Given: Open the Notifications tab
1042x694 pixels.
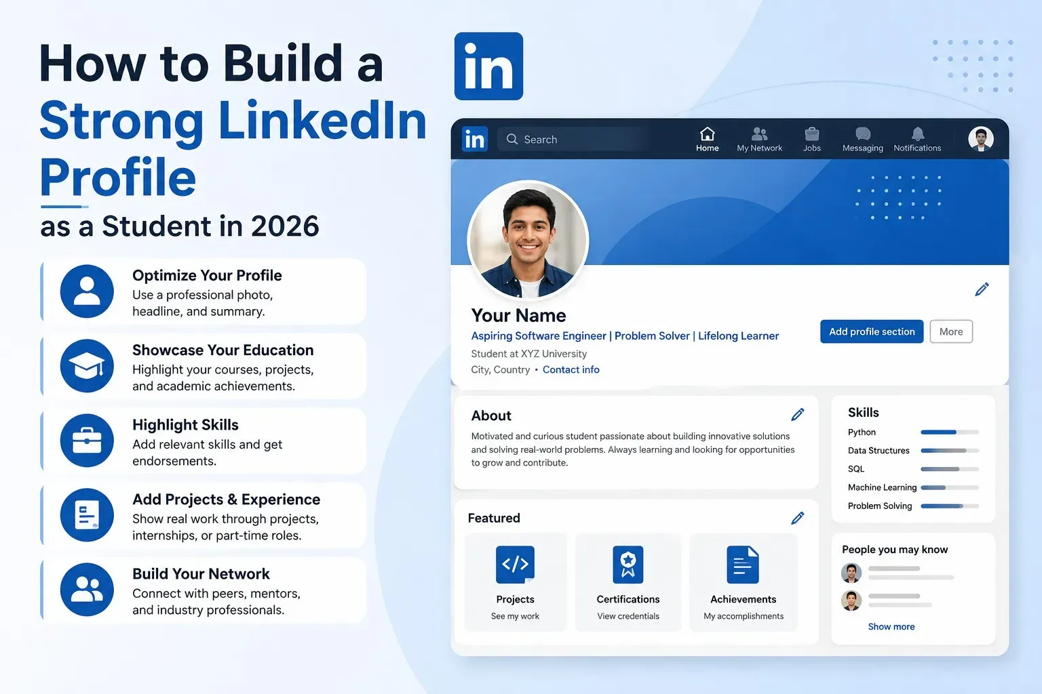Looking at the screenshot, I should 917,139.
